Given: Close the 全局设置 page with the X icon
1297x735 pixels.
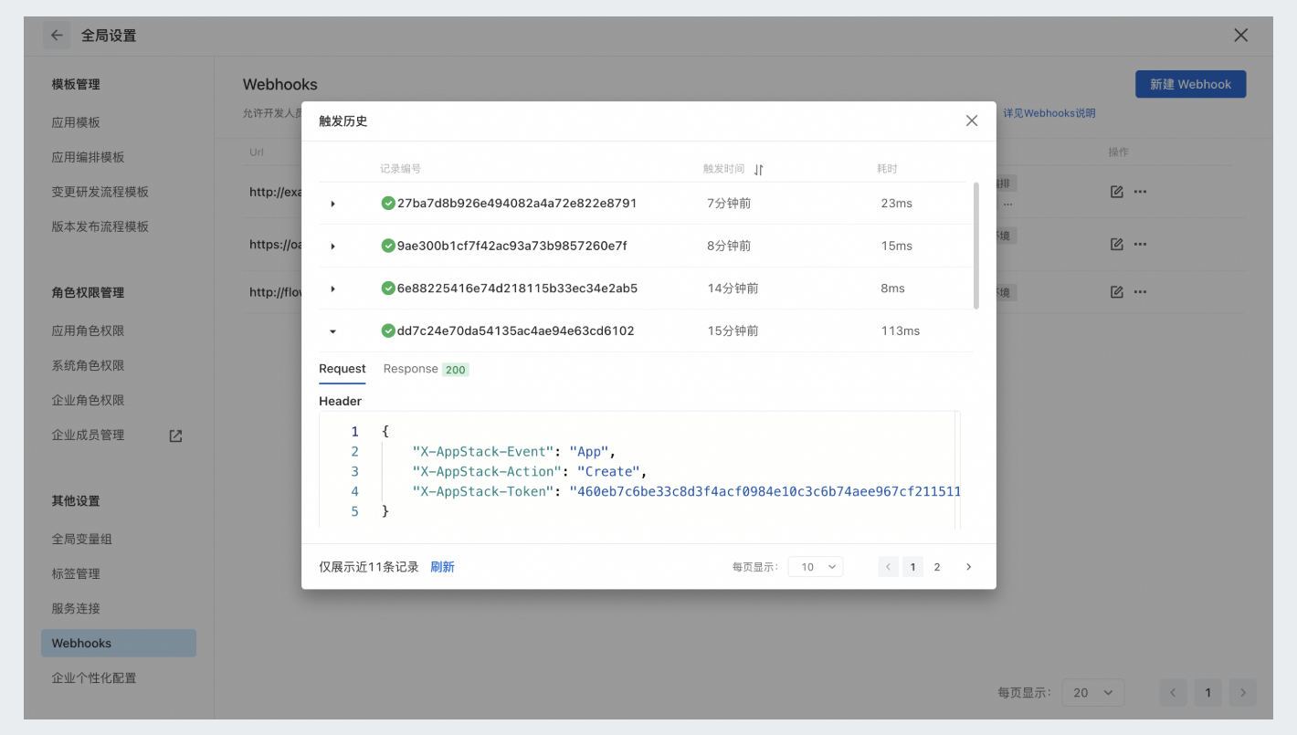Looking at the screenshot, I should (1240, 36).
